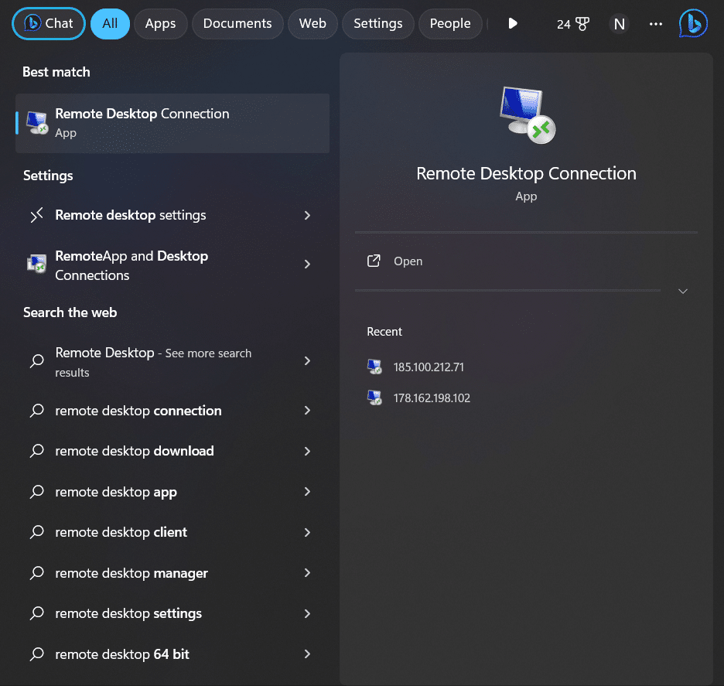Click the Remote desktop settings icon
Image resolution: width=724 pixels, height=686 pixels.
[36, 215]
